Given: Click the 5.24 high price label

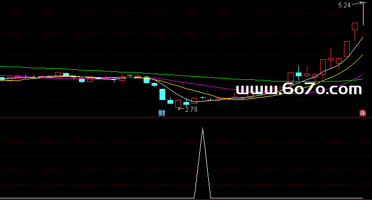Looking at the screenshot, I should pyautogui.click(x=344, y=5).
